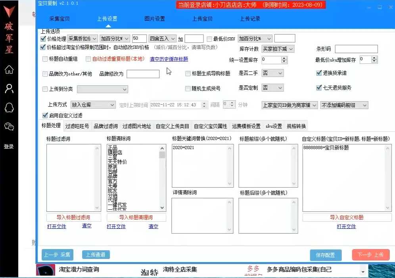Open the QQ penguin icon in sidebar
The height and width of the screenshot is (278, 395).
tap(9, 108)
